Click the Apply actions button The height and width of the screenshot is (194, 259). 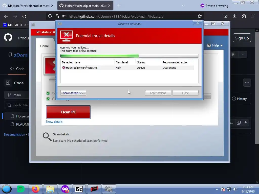click(158, 93)
